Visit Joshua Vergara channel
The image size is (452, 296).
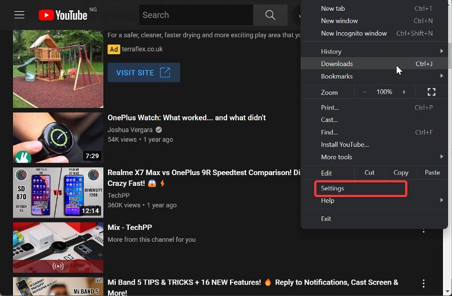130,130
